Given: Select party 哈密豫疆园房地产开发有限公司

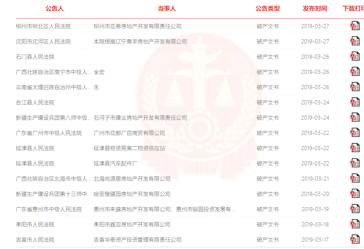Looking at the screenshot, I should click(132, 194).
